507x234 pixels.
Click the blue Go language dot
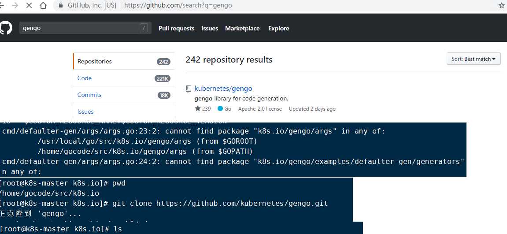pyautogui.click(x=220, y=109)
